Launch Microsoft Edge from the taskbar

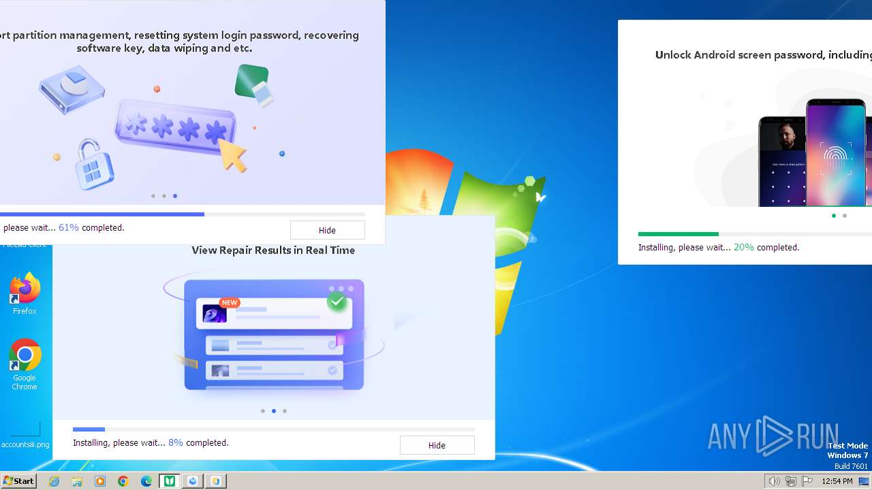(146, 481)
